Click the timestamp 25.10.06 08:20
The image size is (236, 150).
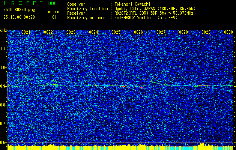tap(19, 17)
